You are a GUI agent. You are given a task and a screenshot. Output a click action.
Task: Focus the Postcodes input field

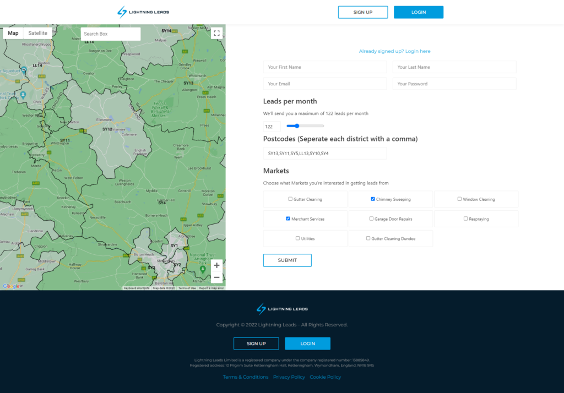[325, 154]
